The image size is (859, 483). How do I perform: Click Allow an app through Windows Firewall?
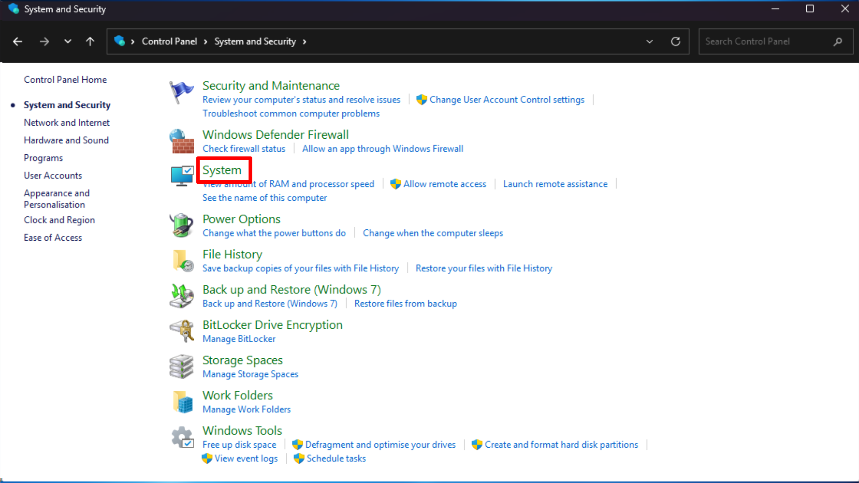(383, 148)
